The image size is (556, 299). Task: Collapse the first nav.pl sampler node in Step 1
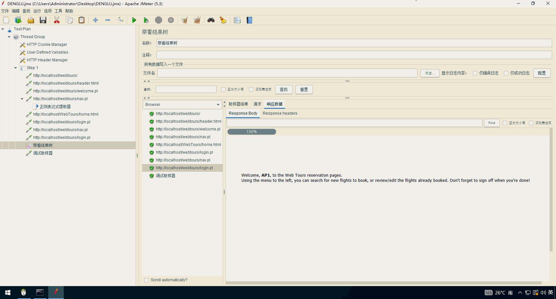[x=22, y=99]
